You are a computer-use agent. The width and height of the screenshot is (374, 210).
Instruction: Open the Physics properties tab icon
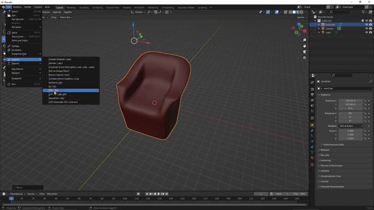click(x=312, y=142)
